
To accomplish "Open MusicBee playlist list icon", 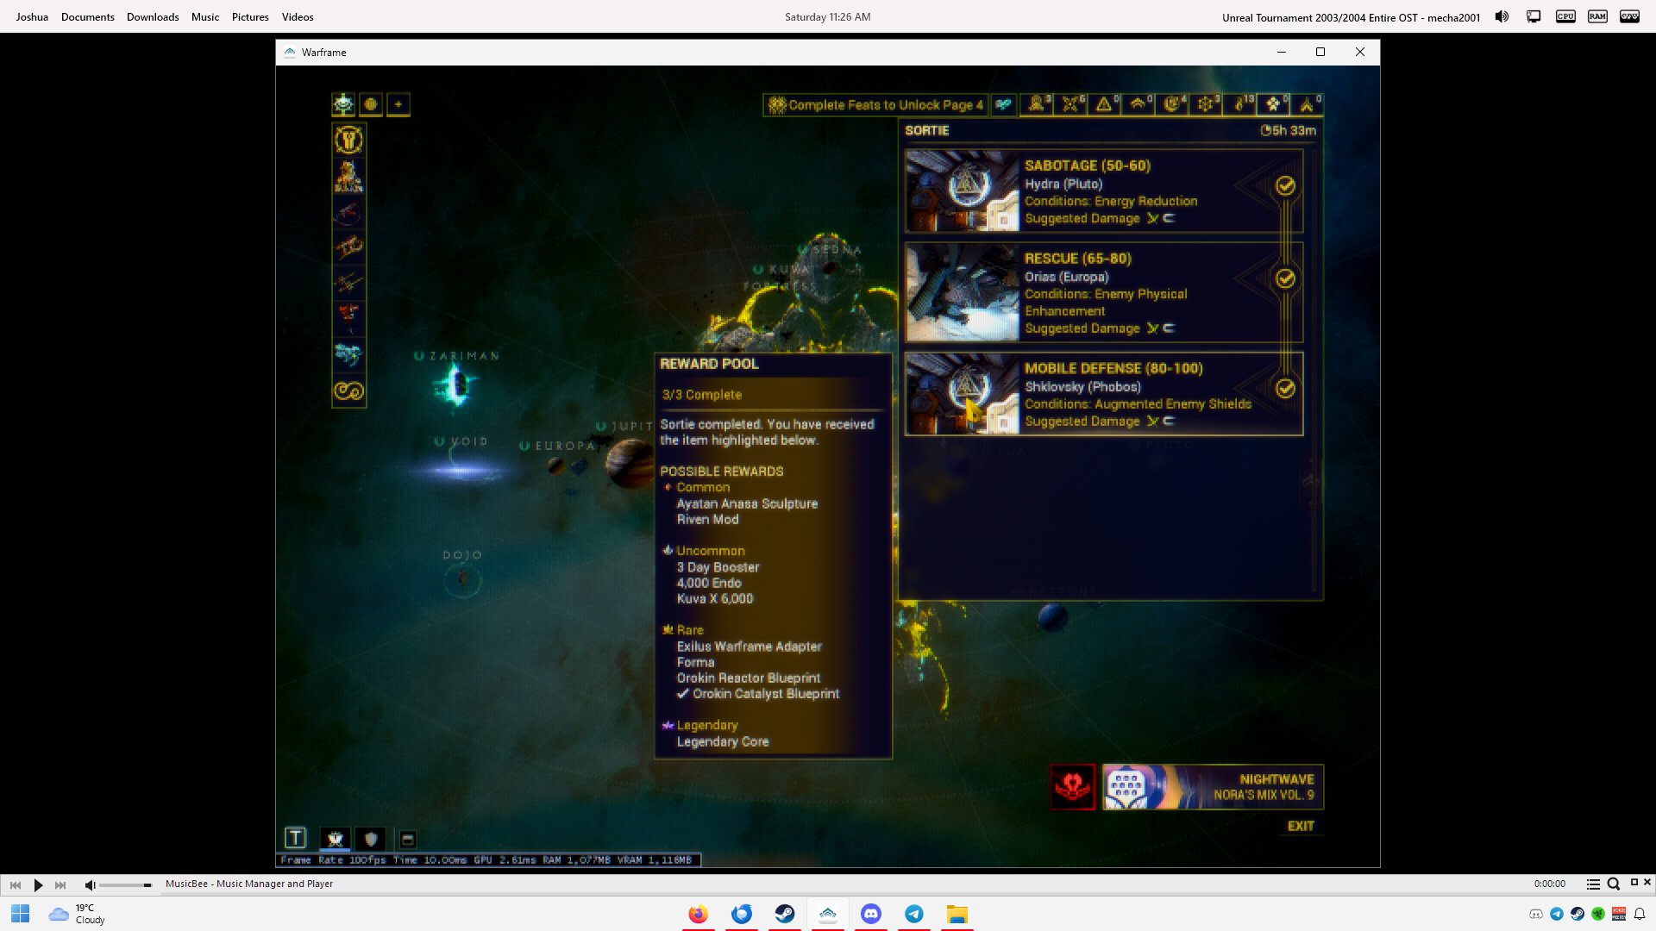I will (1593, 884).
